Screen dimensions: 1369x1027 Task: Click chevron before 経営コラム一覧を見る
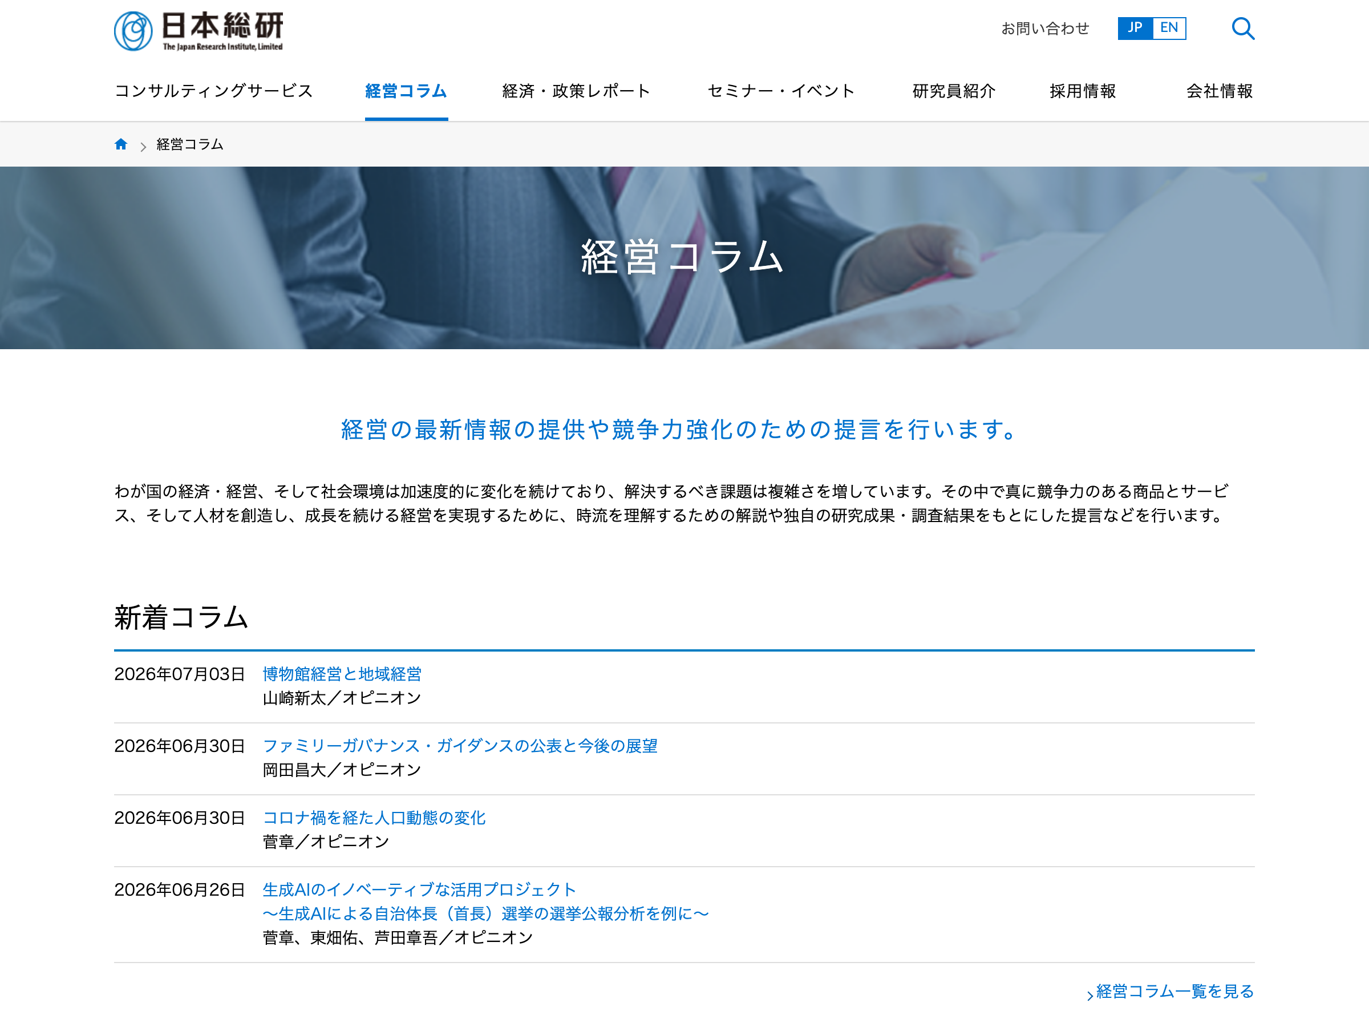tap(1091, 996)
